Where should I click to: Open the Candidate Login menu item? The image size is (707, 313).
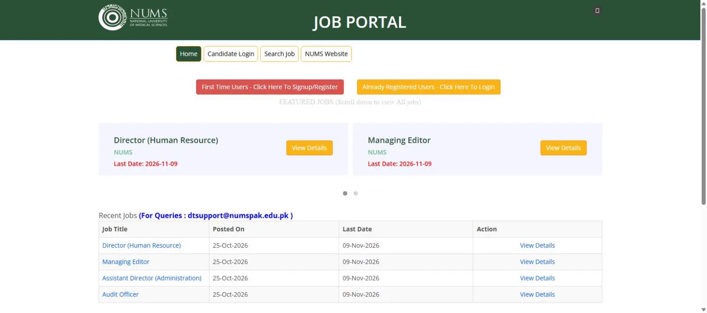231,54
